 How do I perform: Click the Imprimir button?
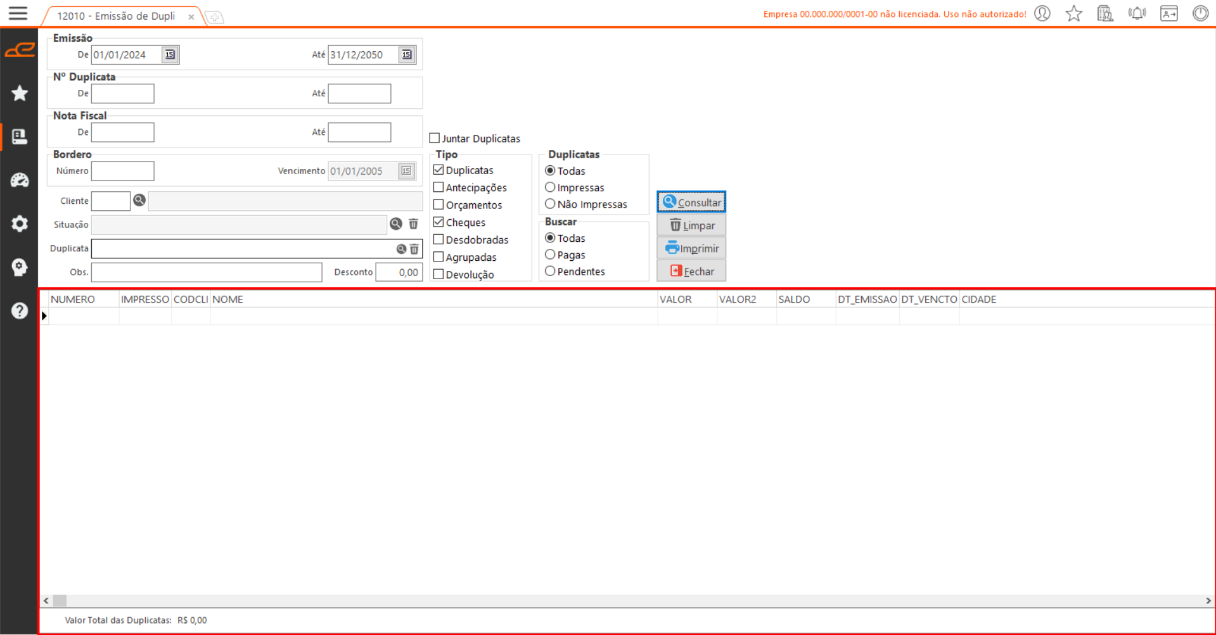point(691,248)
